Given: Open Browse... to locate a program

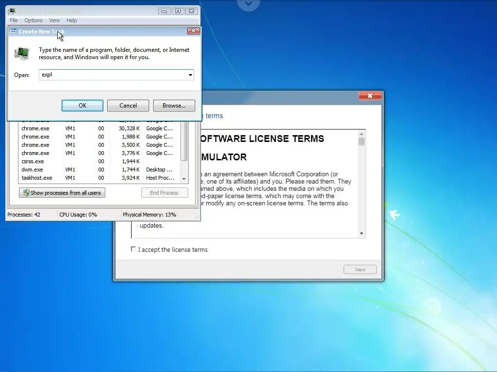Looking at the screenshot, I should [174, 105].
